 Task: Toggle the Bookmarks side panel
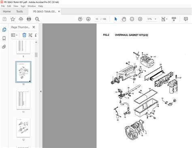click(4, 38)
